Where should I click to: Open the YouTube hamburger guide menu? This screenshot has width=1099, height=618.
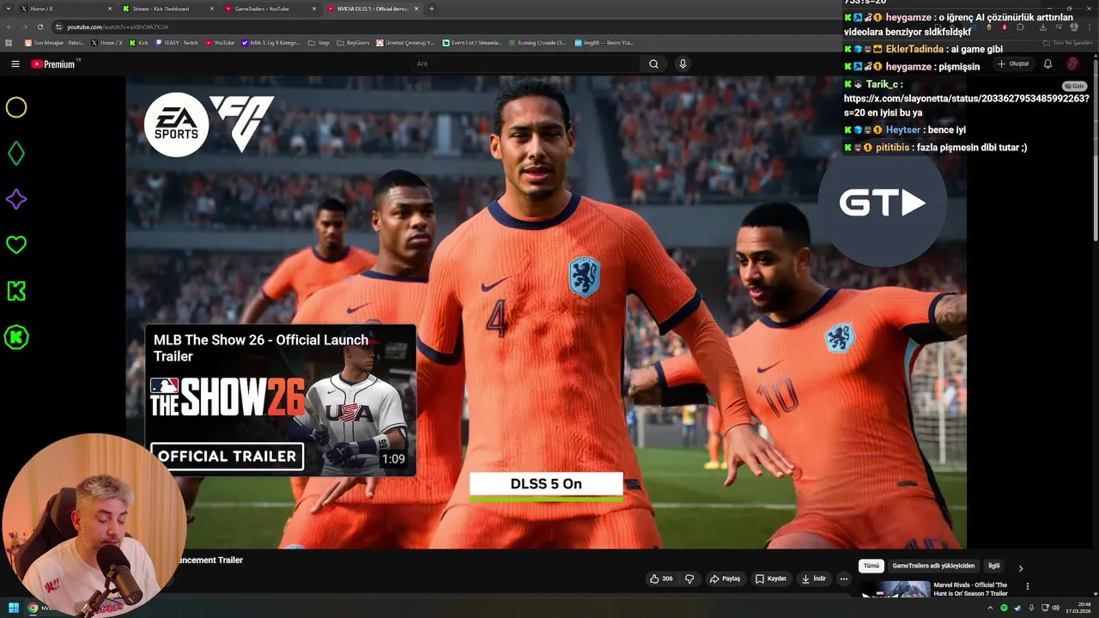15,64
